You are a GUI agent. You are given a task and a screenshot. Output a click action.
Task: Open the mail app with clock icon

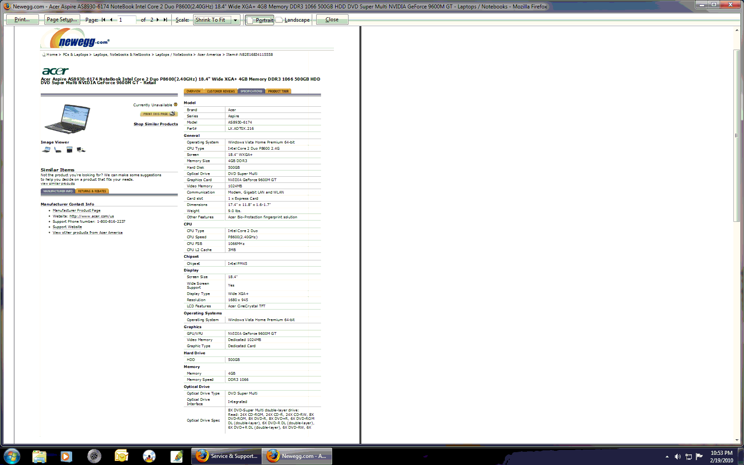click(121, 456)
